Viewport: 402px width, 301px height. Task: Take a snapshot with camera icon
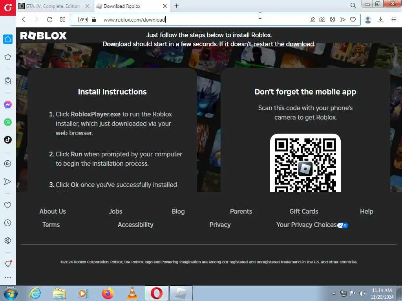tap(322, 20)
